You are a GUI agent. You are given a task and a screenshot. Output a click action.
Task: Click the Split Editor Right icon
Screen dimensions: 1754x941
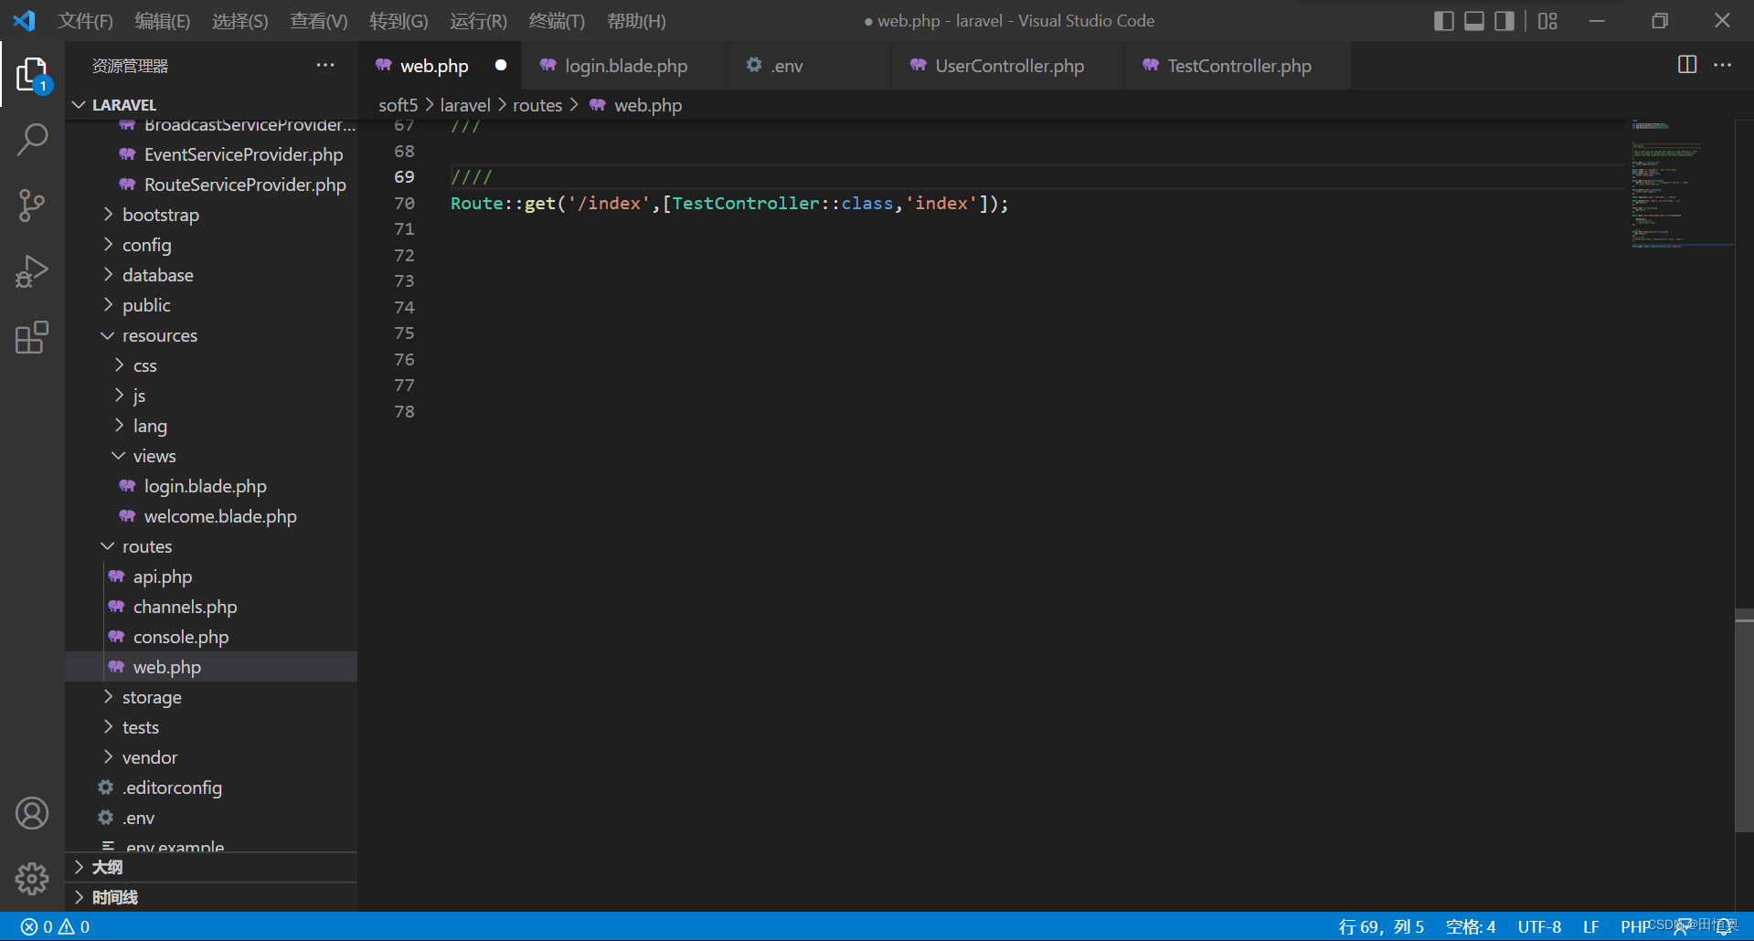click(1687, 65)
